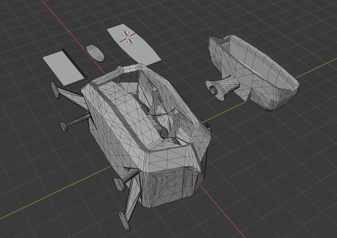Select the bottom-most landing gear wheel
The width and height of the screenshot is (337, 238).
coord(124,221)
